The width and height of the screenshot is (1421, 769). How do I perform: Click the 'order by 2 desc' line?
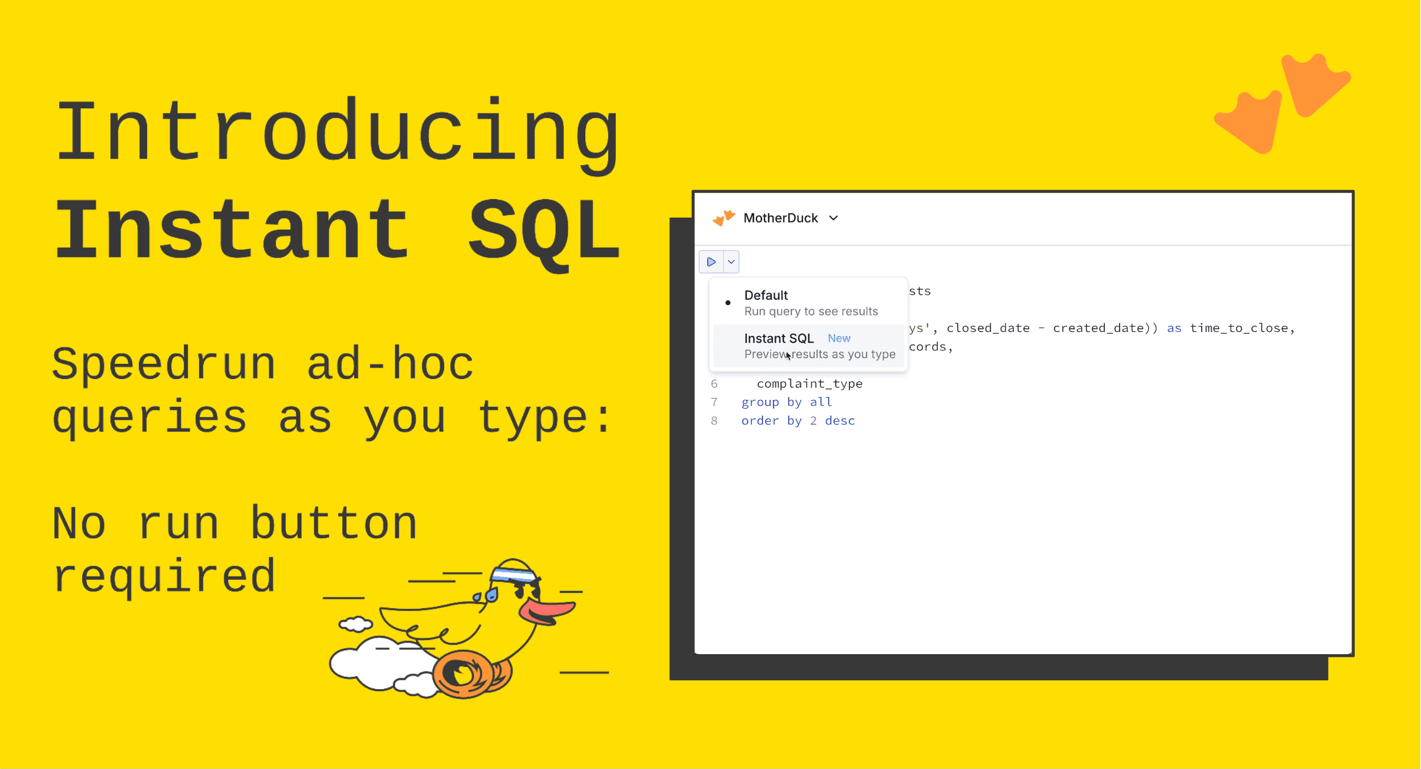tap(797, 421)
